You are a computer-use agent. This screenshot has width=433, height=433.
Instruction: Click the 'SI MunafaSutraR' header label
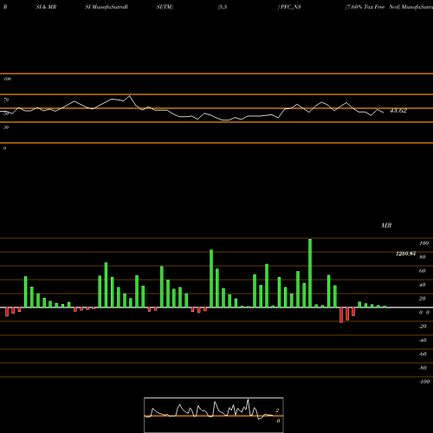point(107,7)
